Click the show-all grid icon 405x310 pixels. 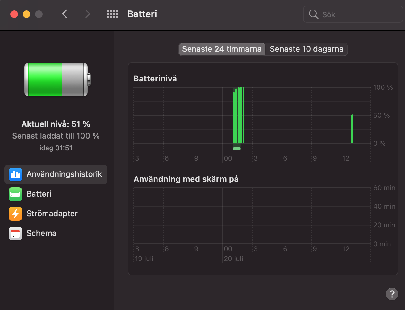point(112,14)
